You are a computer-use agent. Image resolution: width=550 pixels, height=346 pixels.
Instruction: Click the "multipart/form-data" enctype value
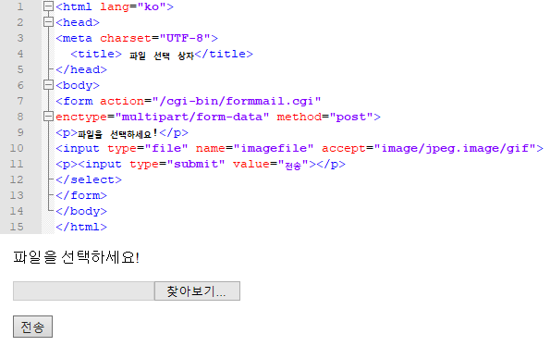point(192,117)
